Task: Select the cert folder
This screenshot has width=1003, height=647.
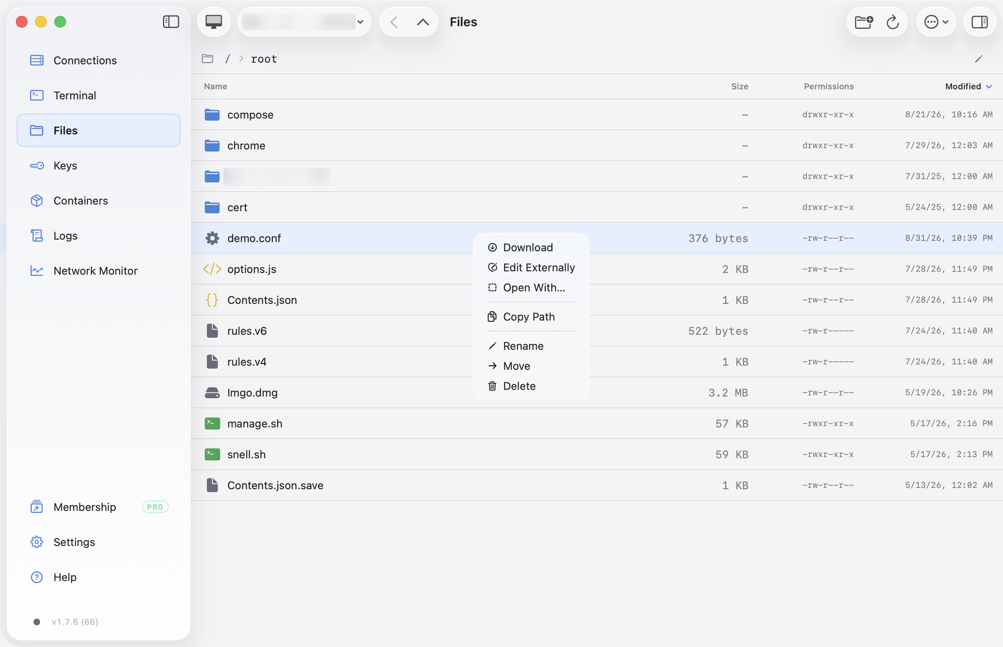Action: (596, 207)
